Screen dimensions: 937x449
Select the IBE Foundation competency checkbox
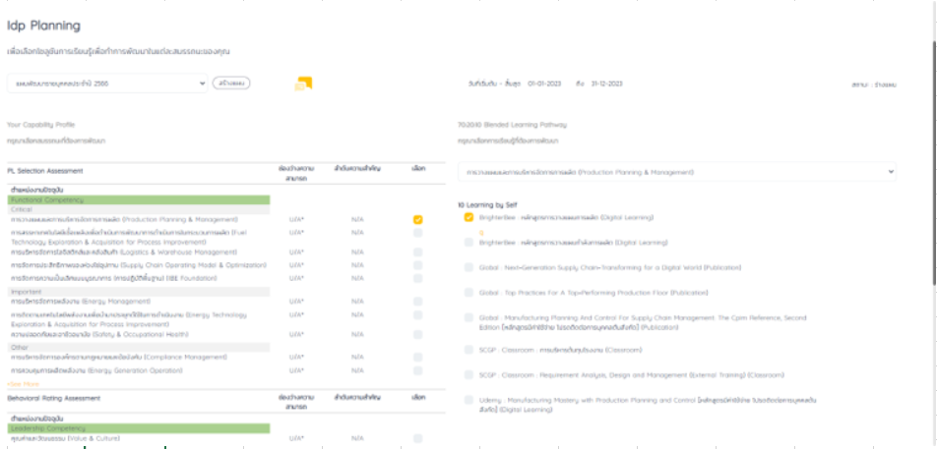[418, 279]
